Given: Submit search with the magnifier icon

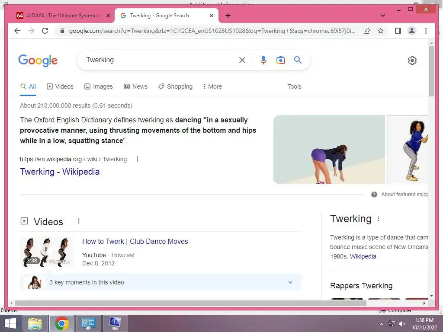Looking at the screenshot, I should (298, 60).
